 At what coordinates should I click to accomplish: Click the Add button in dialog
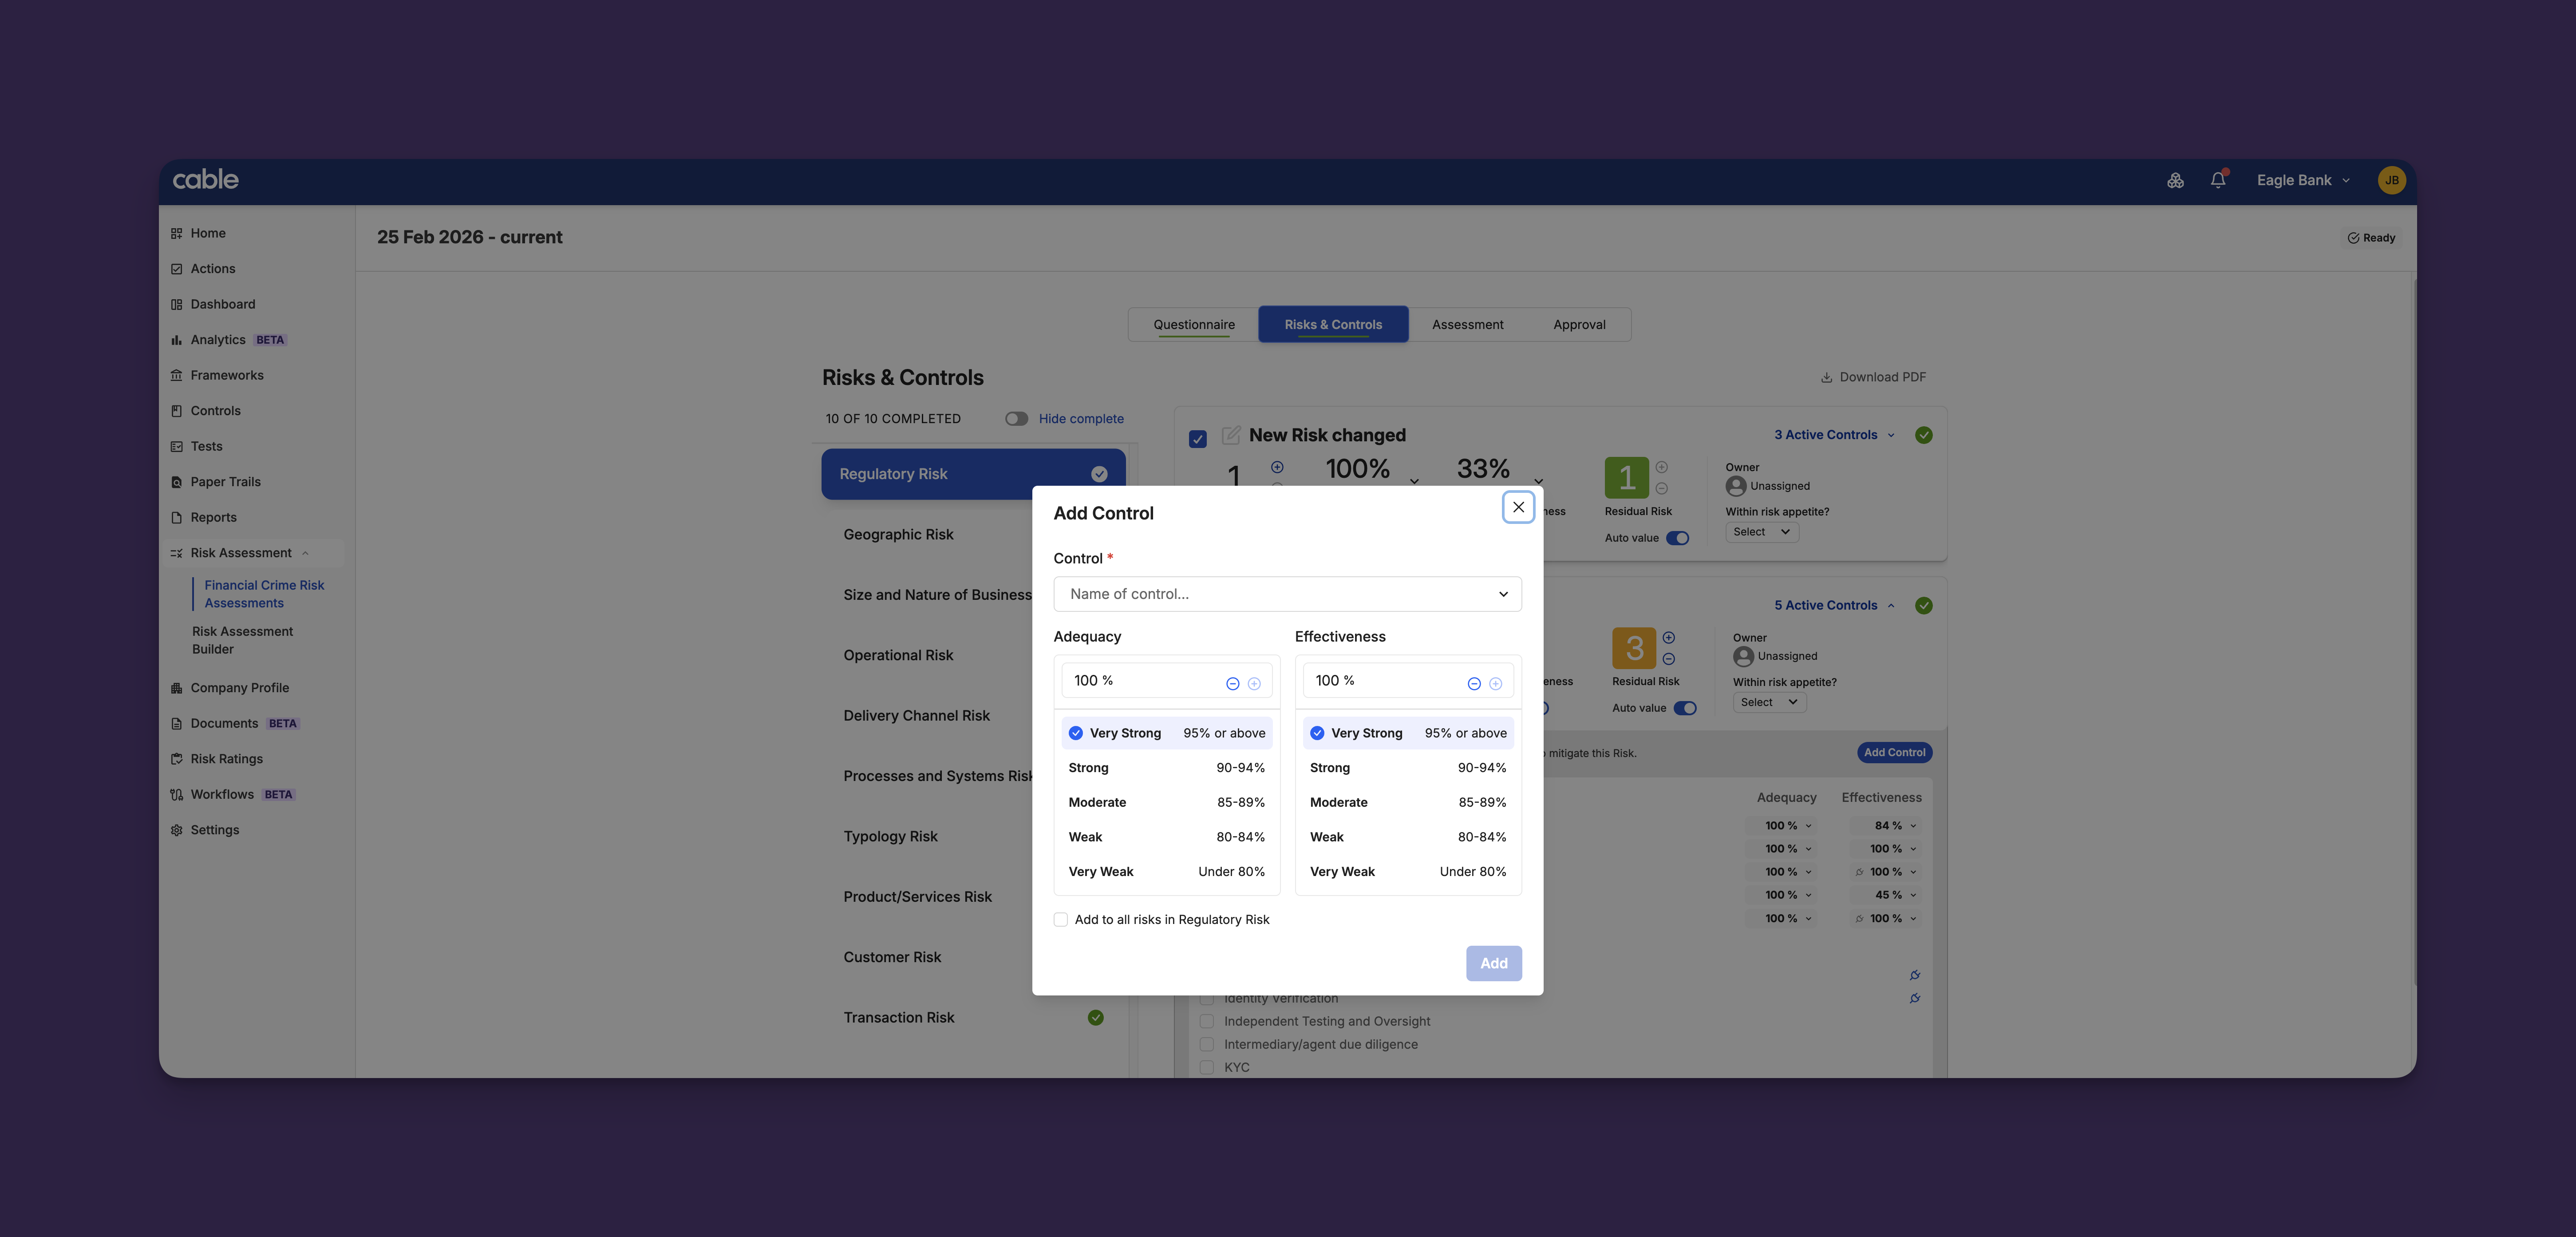1494,963
